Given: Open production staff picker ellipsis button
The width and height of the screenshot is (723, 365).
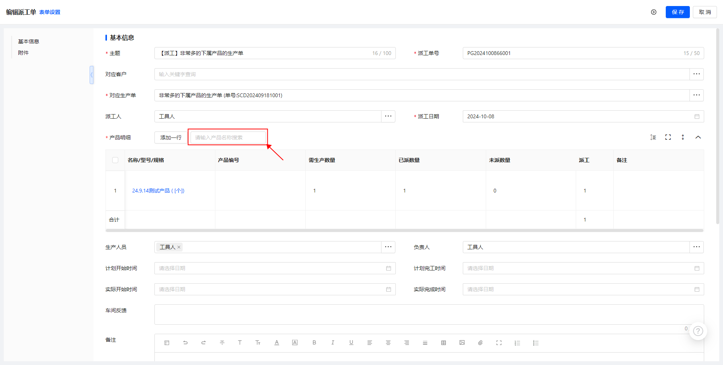Looking at the screenshot, I should point(388,247).
